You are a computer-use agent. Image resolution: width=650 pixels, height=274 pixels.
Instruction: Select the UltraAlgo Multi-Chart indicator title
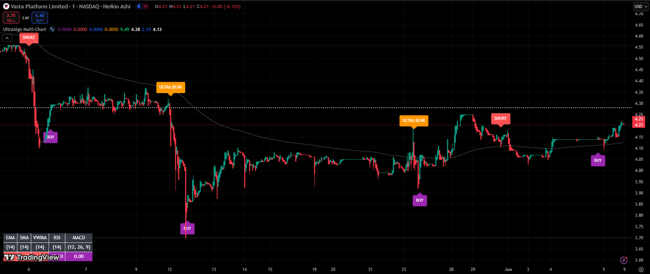pyautogui.click(x=24, y=29)
